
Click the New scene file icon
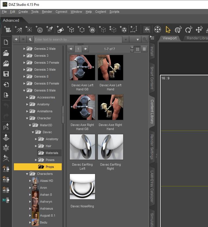click(x=6, y=42)
